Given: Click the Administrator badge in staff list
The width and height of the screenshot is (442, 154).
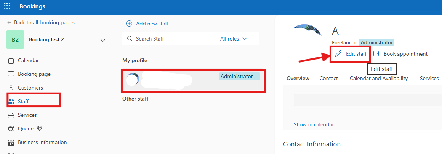Looking at the screenshot, I should point(239,76).
